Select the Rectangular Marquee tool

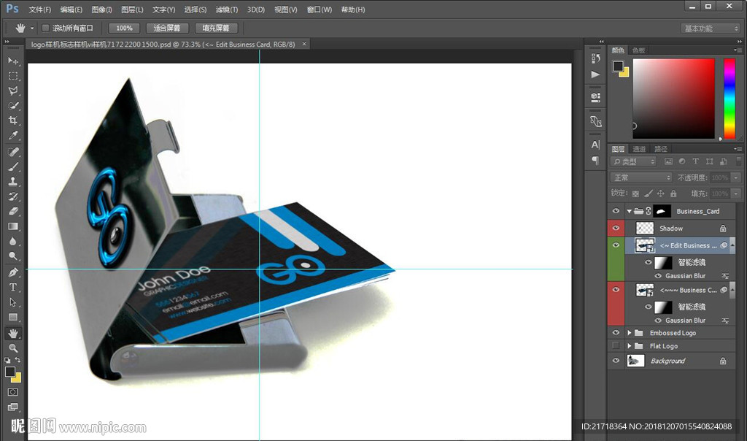[13, 76]
